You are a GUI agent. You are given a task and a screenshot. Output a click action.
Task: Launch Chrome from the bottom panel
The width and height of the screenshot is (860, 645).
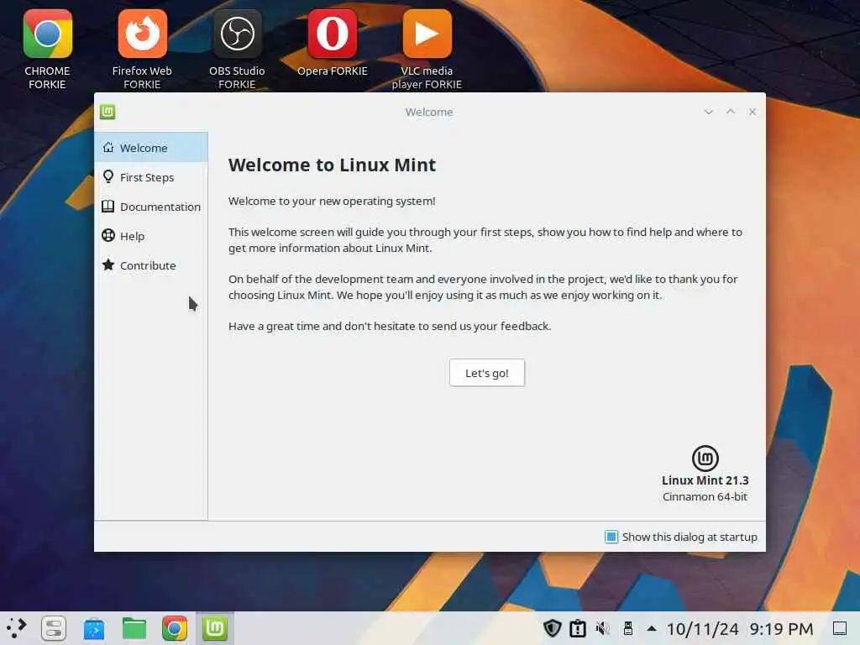(175, 628)
